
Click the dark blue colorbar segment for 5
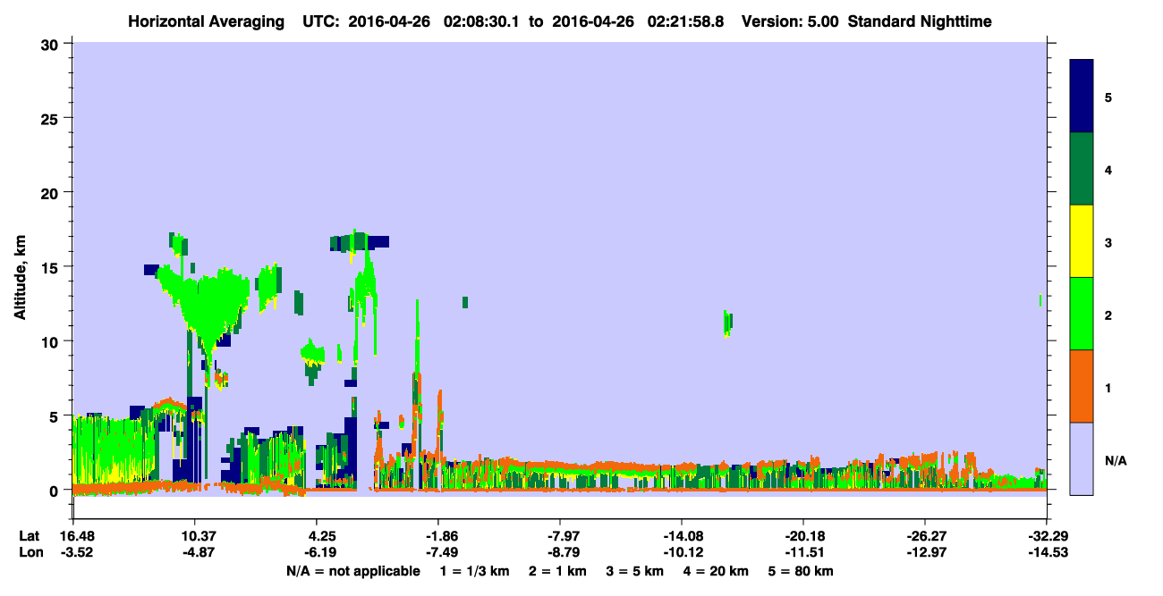pyautogui.click(x=1082, y=97)
